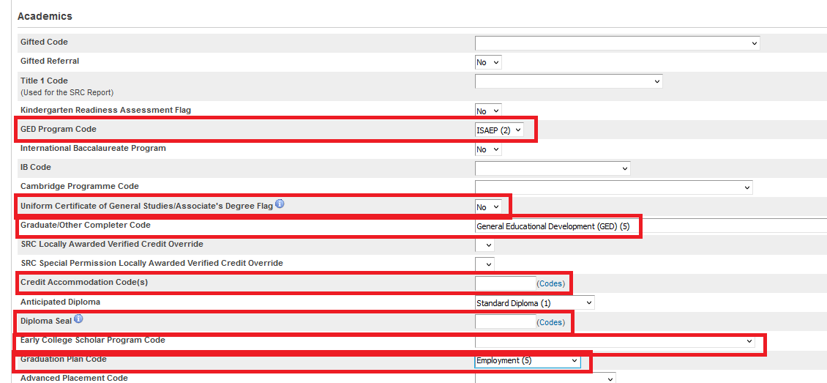827x383 pixels.
Task: Open Graduation Plan Code dropdown showing Employment (5)
Action: click(x=528, y=361)
